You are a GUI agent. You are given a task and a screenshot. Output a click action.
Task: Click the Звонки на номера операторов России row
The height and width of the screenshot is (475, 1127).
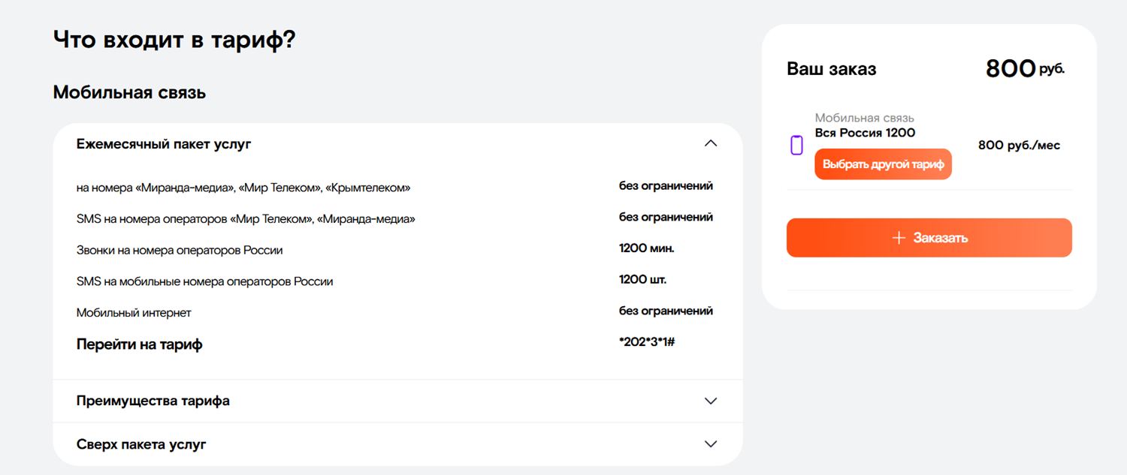[x=180, y=250]
